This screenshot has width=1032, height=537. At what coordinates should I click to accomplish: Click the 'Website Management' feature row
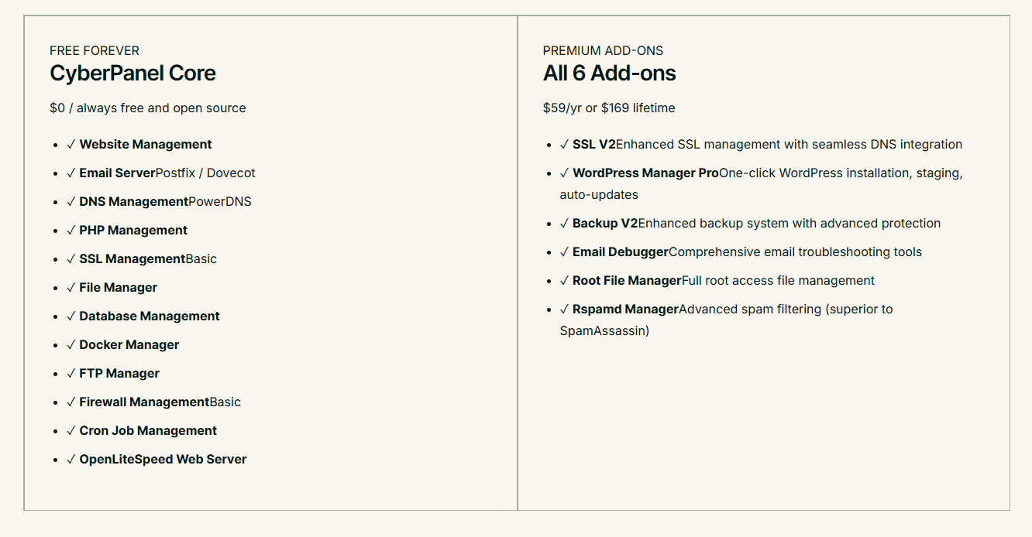click(139, 145)
